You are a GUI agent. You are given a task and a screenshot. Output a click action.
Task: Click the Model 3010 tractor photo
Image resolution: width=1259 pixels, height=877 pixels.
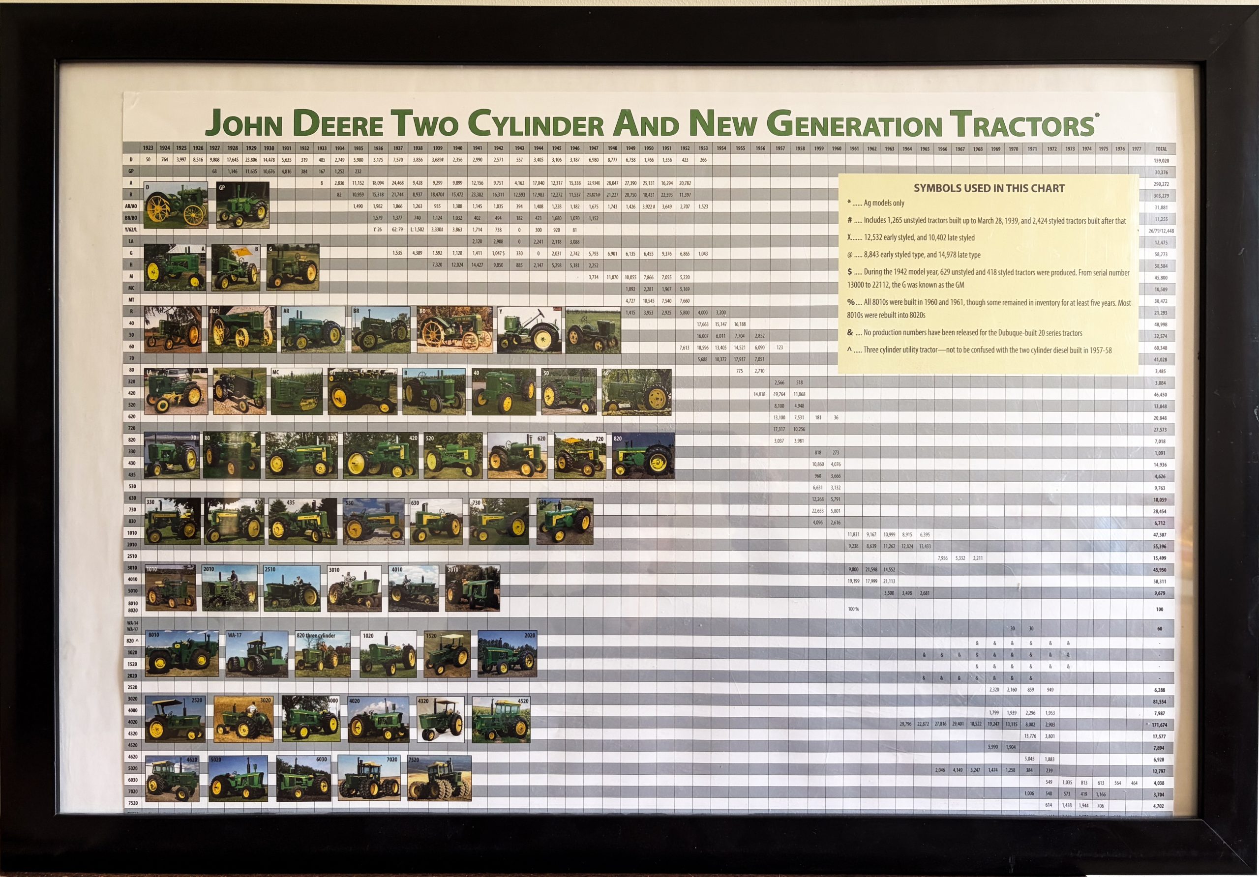click(x=354, y=588)
